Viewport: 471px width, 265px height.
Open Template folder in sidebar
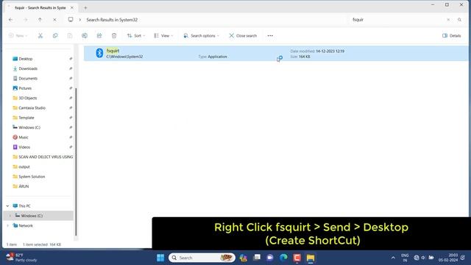point(26,118)
